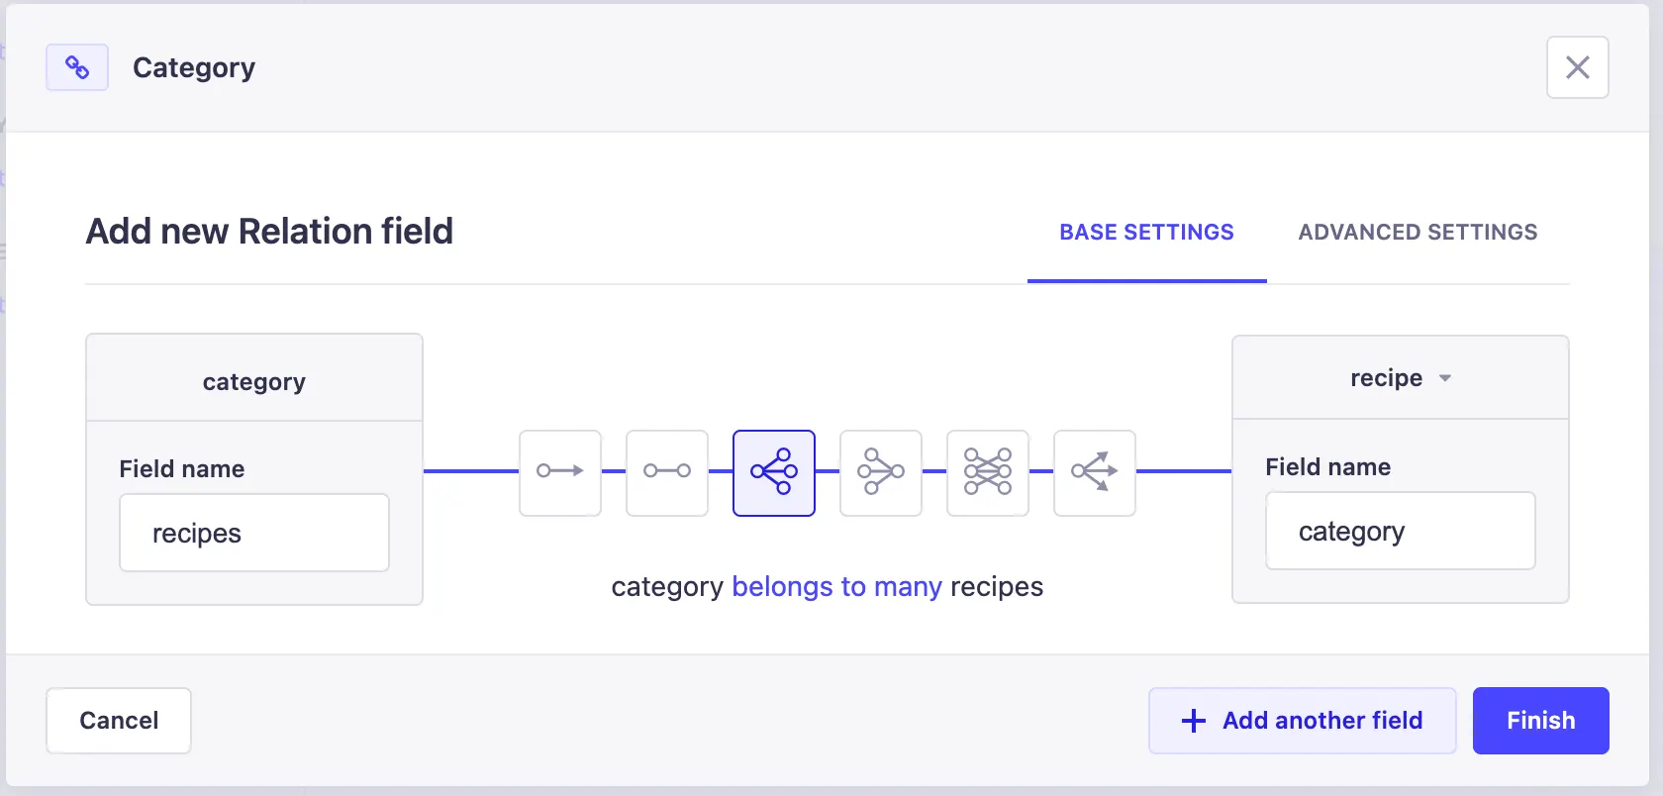The width and height of the screenshot is (1663, 796).
Task: Click the 'belongs to many' relation text
Action: 836,586
